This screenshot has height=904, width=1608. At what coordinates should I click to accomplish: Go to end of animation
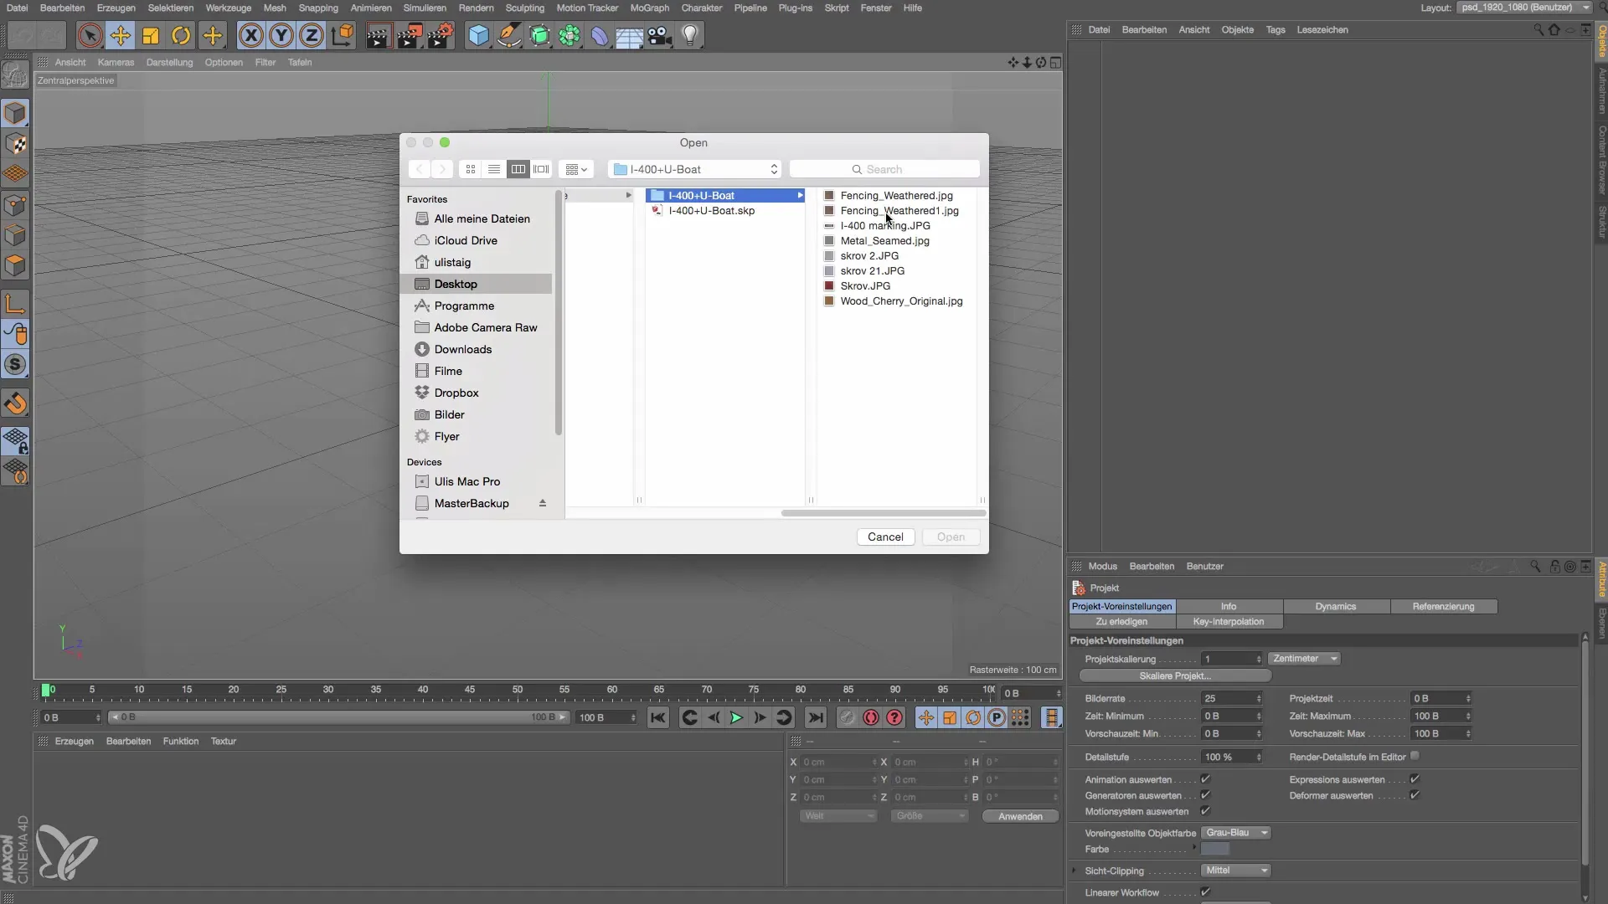(x=815, y=717)
